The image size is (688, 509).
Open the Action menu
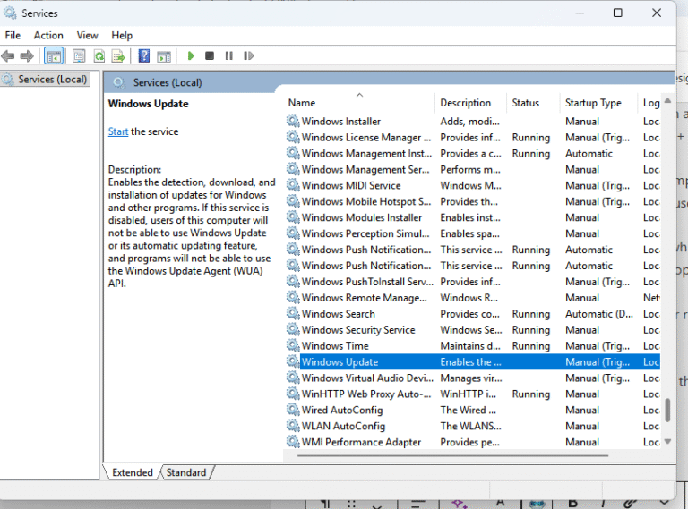(48, 35)
